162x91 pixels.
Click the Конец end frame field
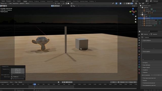pyautogui.click(x=133, y=82)
